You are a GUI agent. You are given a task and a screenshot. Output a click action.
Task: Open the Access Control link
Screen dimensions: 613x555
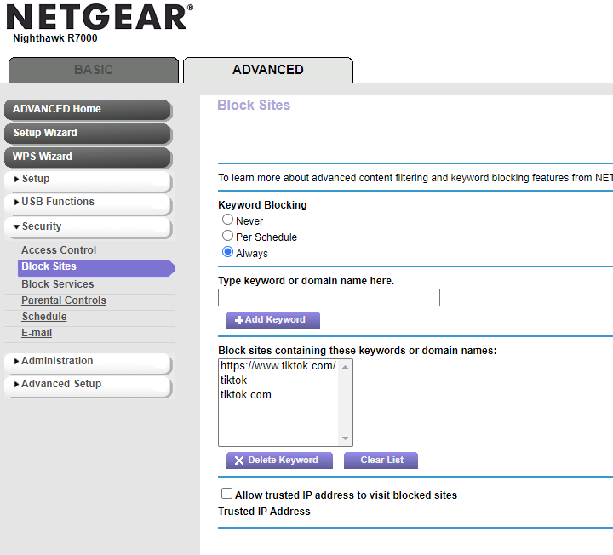59,250
